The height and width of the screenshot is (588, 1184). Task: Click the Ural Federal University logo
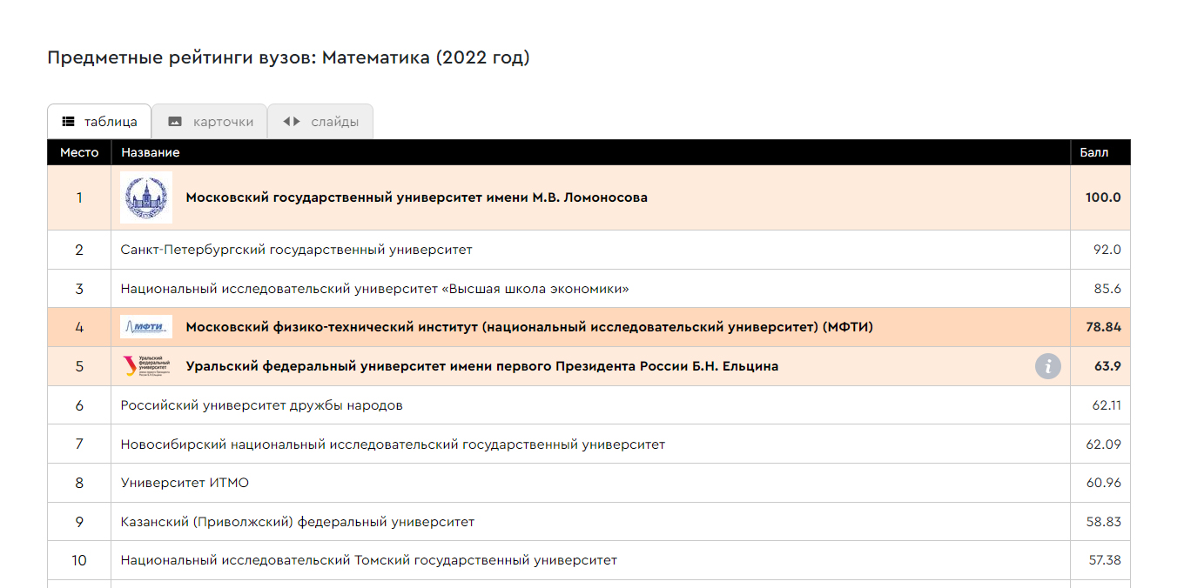click(146, 366)
